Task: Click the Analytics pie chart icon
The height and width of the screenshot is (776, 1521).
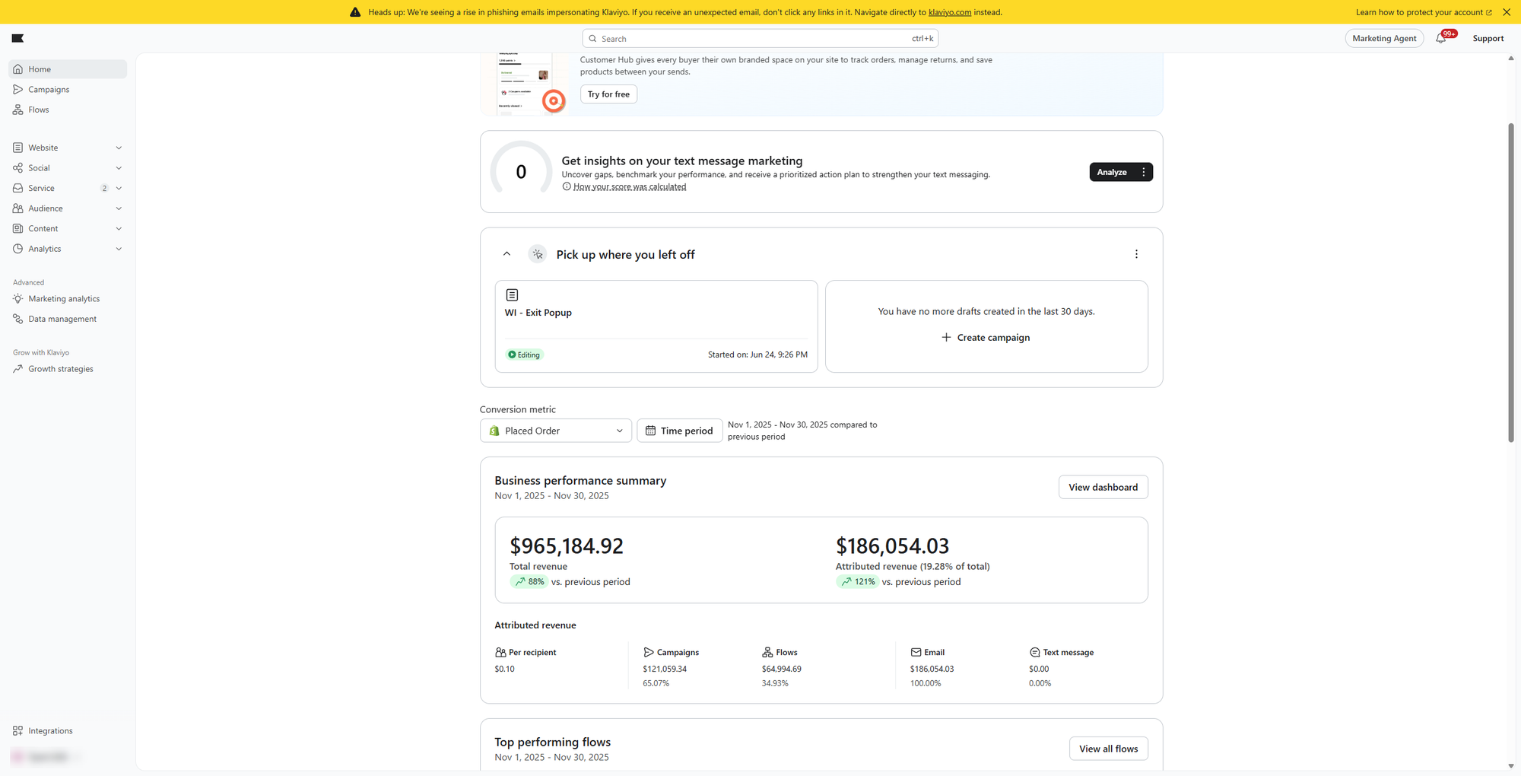Action: pos(17,249)
